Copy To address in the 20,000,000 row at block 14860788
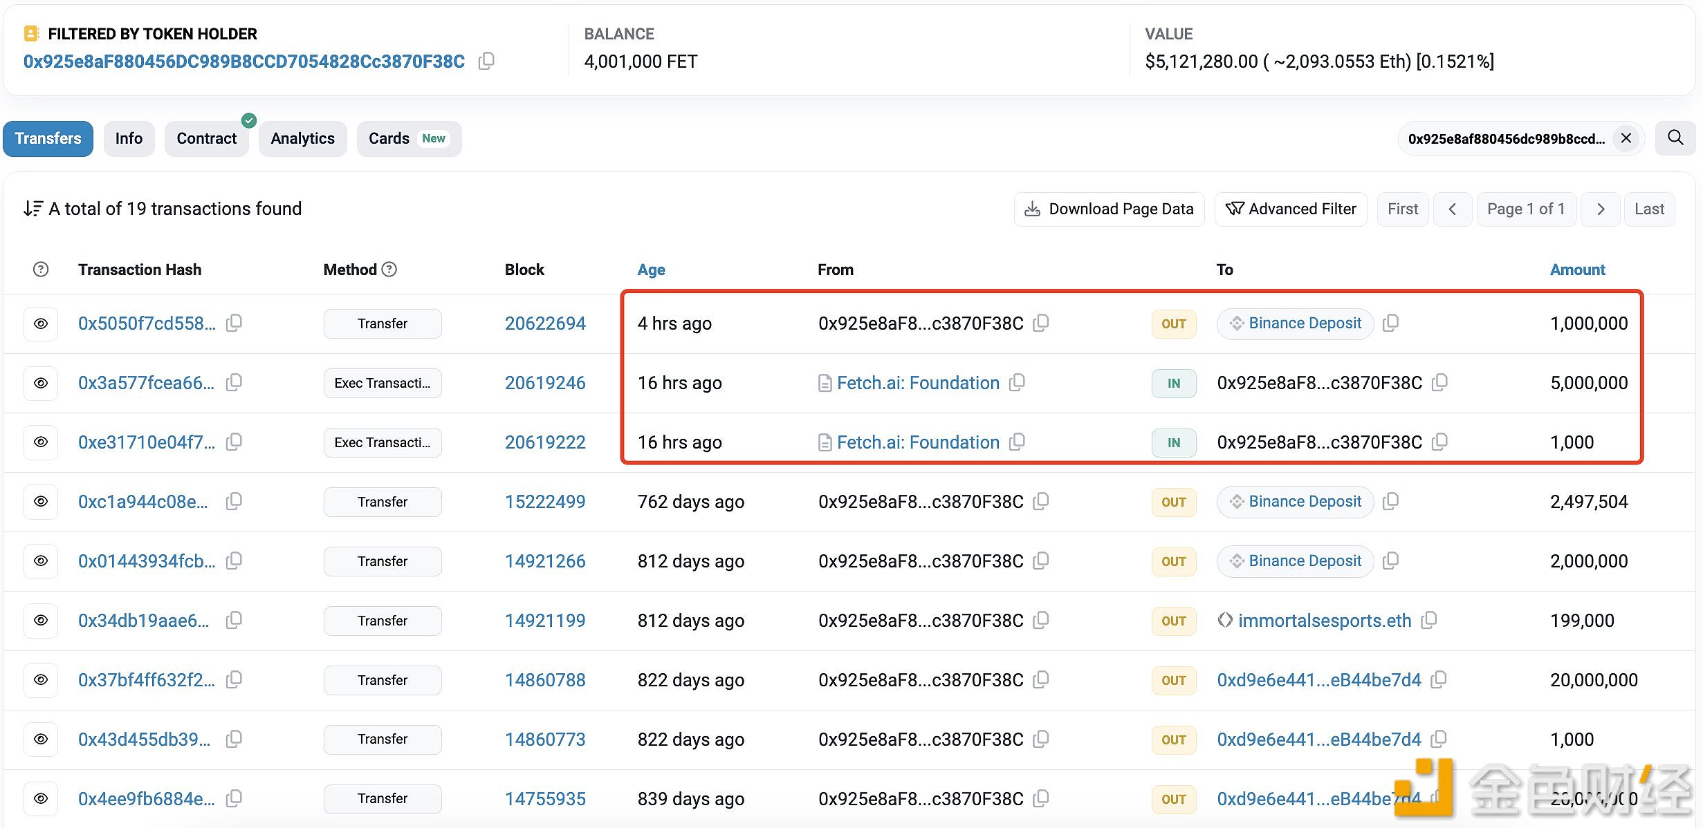 tap(1439, 679)
